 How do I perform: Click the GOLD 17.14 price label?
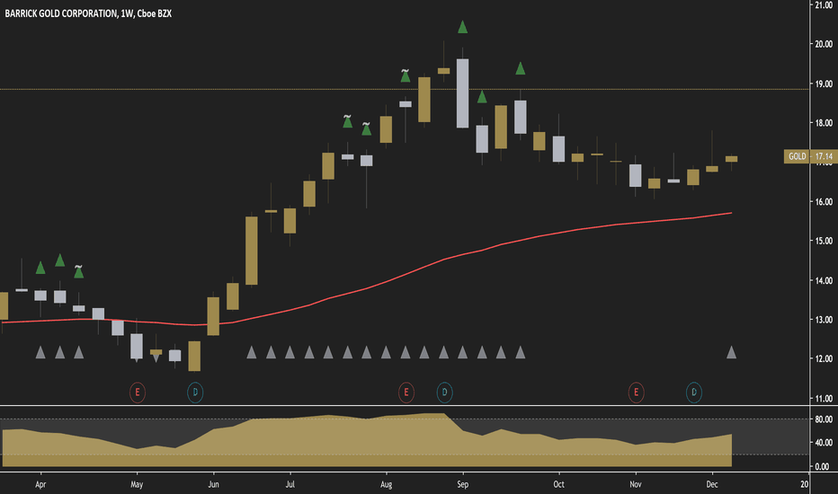pos(810,156)
